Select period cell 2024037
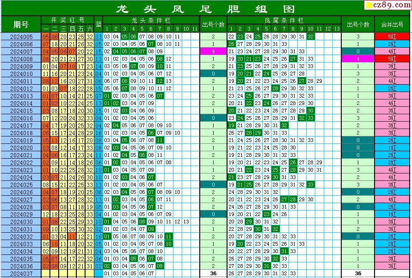This screenshot has height=278, width=412. tap(21, 273)
